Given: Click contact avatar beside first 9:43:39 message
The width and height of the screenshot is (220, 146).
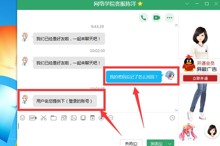Looking at the screenshot, I should tap(25, 37).
